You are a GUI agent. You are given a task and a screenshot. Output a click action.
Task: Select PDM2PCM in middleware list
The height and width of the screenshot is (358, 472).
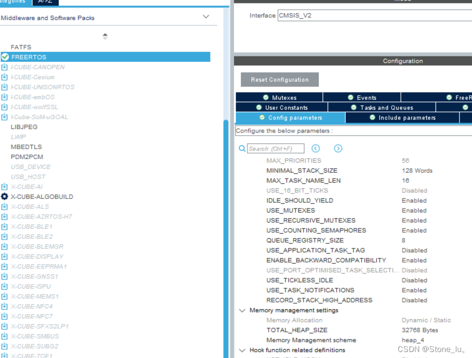[27, 157]
